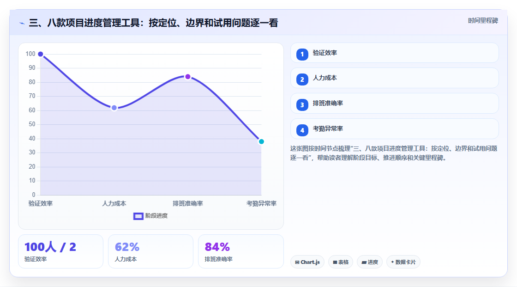
Task: Select the 人力成本 list item
Action: [x=394, y=78]
